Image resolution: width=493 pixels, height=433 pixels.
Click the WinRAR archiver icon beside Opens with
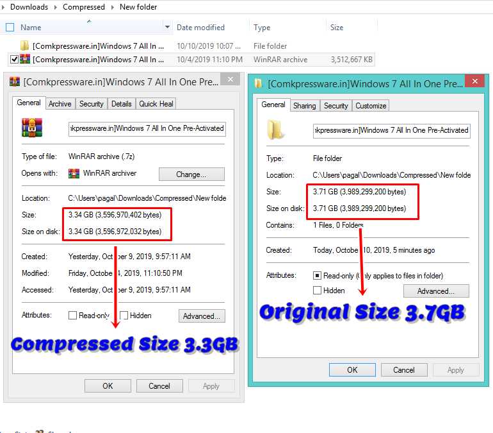pyautogui.click(x=74, y=173)
